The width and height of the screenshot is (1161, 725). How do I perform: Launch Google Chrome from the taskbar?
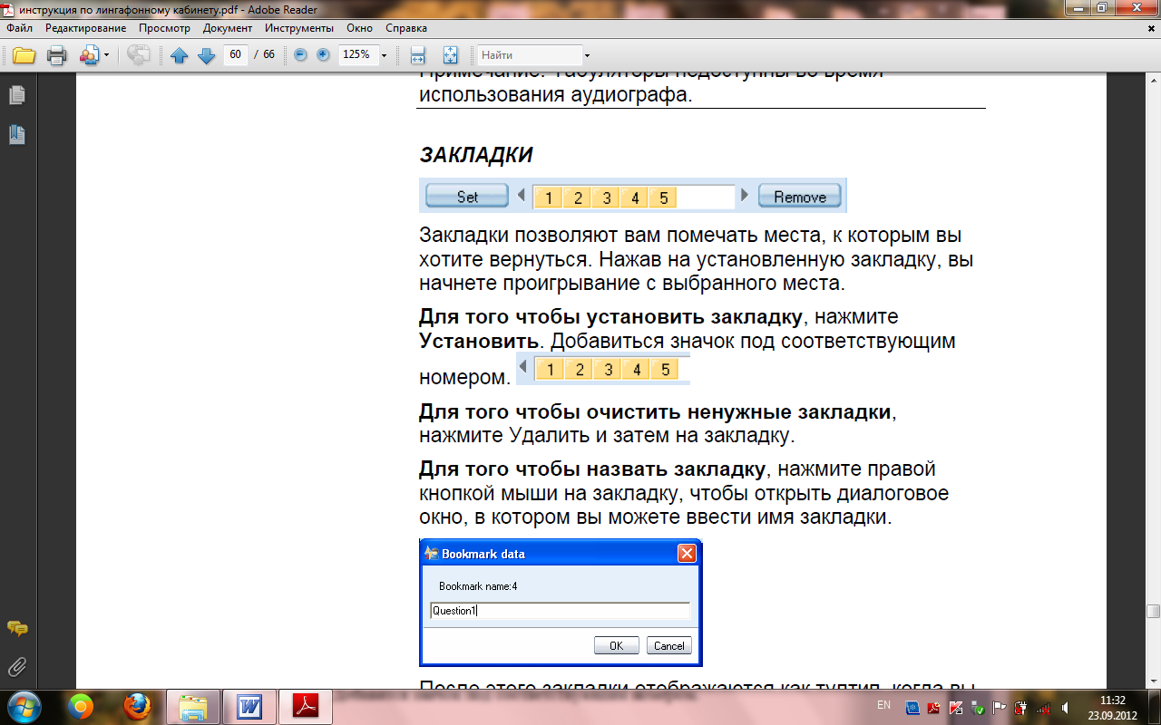(x=82, y=707)
